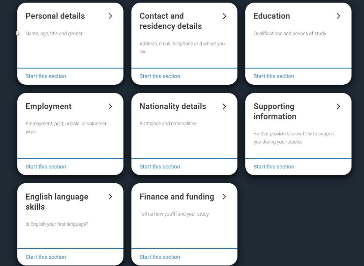Click the Finance and funding title

click(177, 197)
